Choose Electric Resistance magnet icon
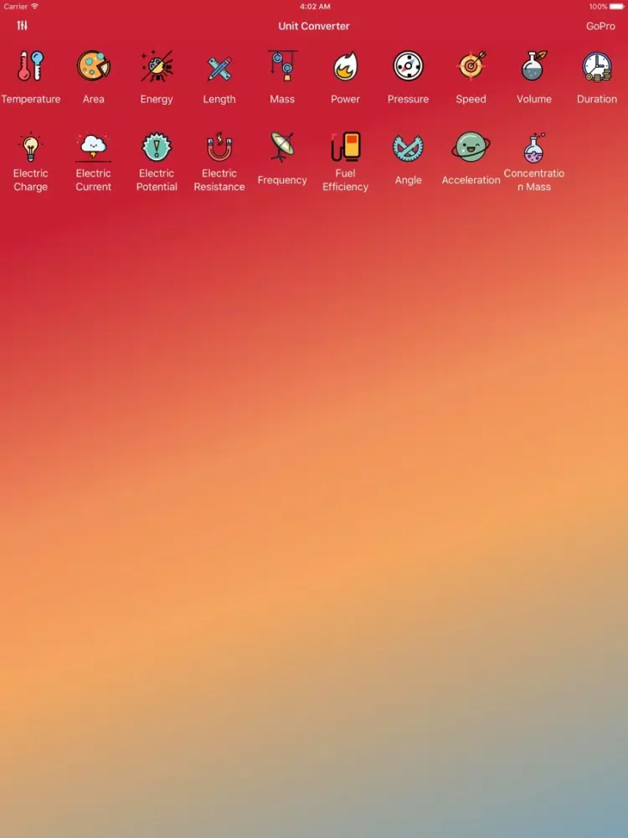This screenshot has width=628, height=838. pyautogui.click(x=219, y=147)
